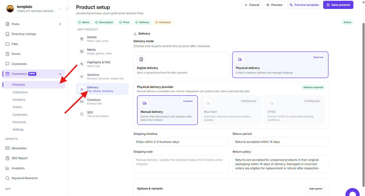Image resolution: width=365 pixels, height=196 pixels.
Task: Click the Digital delivery download icon
Action: click(141, 59)
